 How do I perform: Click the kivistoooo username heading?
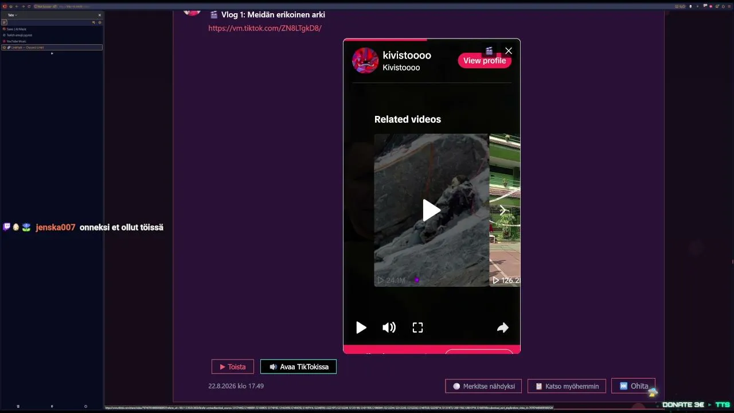(407, 55)
